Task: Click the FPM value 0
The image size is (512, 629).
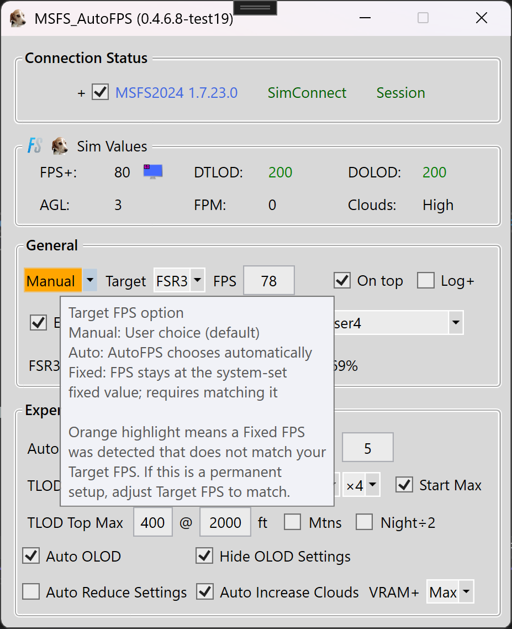Action: click(x=272, y=205)
